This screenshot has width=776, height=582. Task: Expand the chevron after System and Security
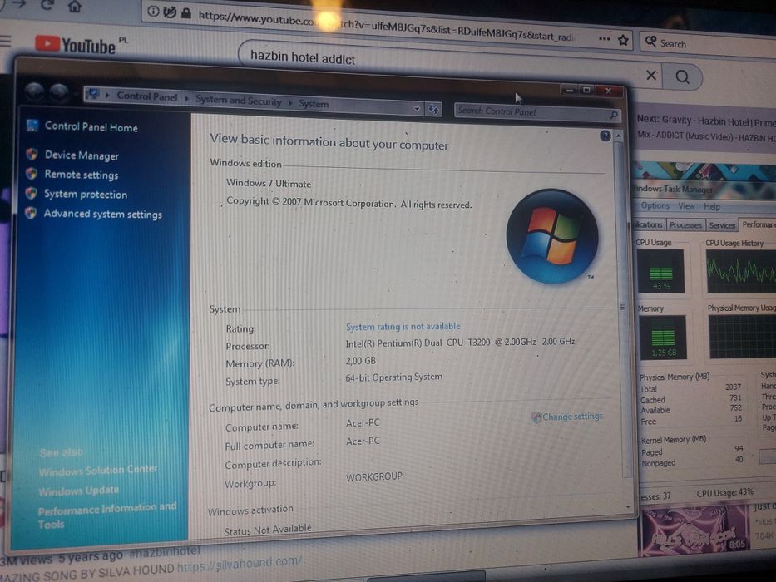click(290, 102)
